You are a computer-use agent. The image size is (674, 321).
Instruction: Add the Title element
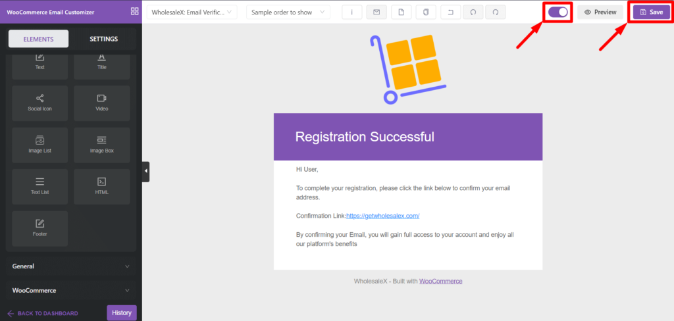102,66
